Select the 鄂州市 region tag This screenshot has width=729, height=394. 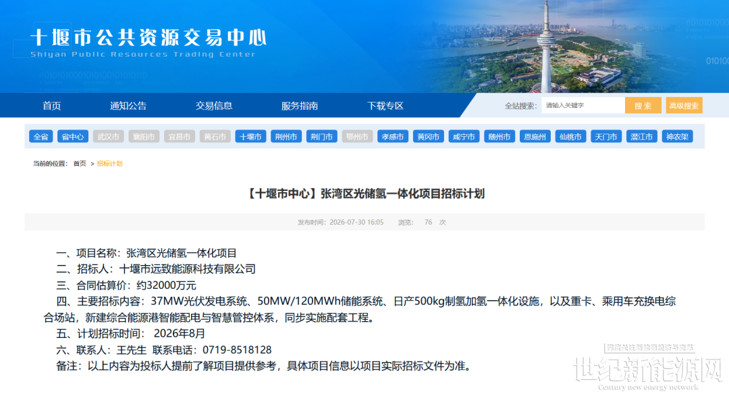357,136
